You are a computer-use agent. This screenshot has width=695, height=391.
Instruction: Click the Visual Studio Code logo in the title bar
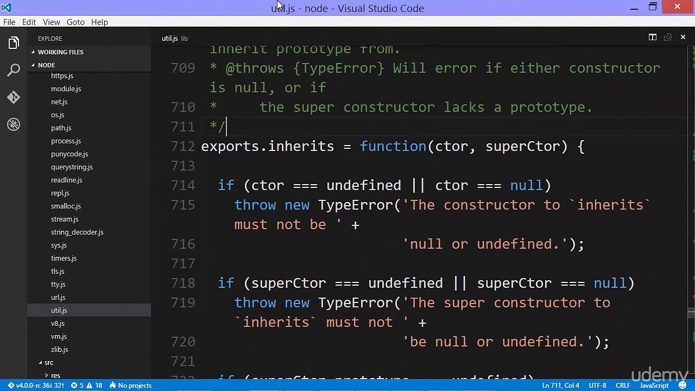7,8
